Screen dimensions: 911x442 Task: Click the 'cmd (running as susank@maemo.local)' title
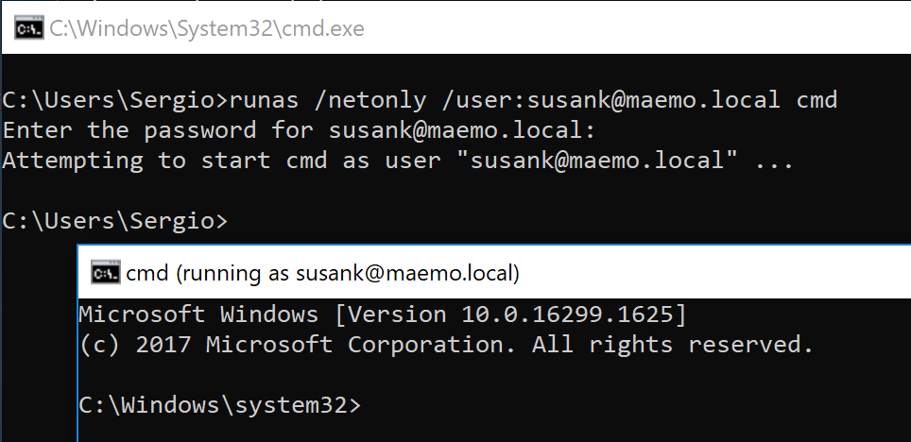322,274
